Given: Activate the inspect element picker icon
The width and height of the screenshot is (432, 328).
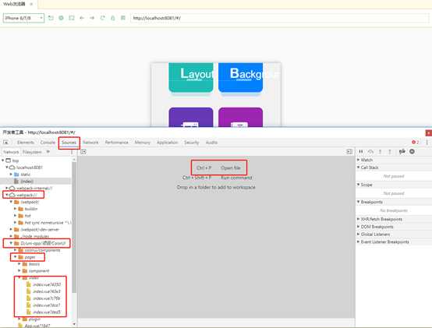Looking at the screenshot, I should [x=5, y=143].
